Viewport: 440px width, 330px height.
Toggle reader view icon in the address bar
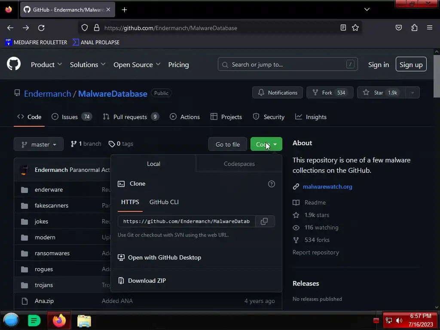[x=343, y=27]
